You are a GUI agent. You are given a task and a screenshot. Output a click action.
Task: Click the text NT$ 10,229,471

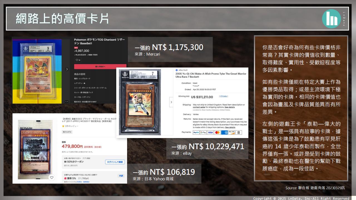pos(216,146)
